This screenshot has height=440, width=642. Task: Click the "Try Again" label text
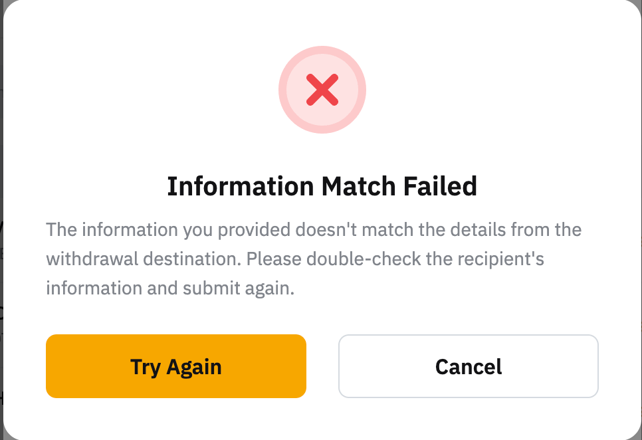point(175,366)
